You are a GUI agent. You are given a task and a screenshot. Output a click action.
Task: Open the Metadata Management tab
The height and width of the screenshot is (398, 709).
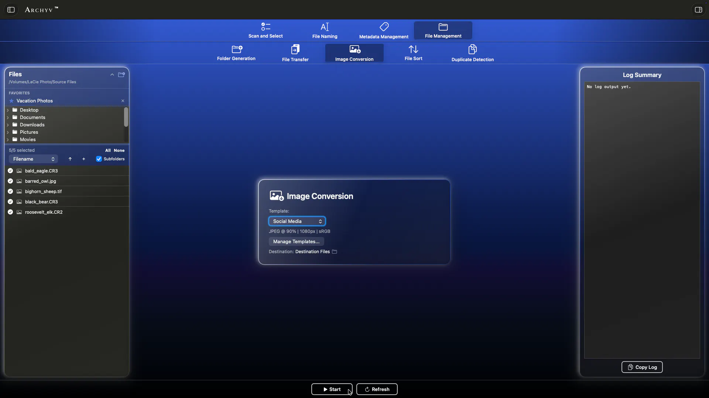(x=384, y=31)
